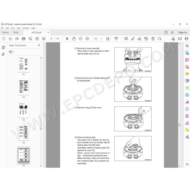Open the fit page options tool
Image resolution: width=190 pixels, height=190 pixels.
click(108, 39)
